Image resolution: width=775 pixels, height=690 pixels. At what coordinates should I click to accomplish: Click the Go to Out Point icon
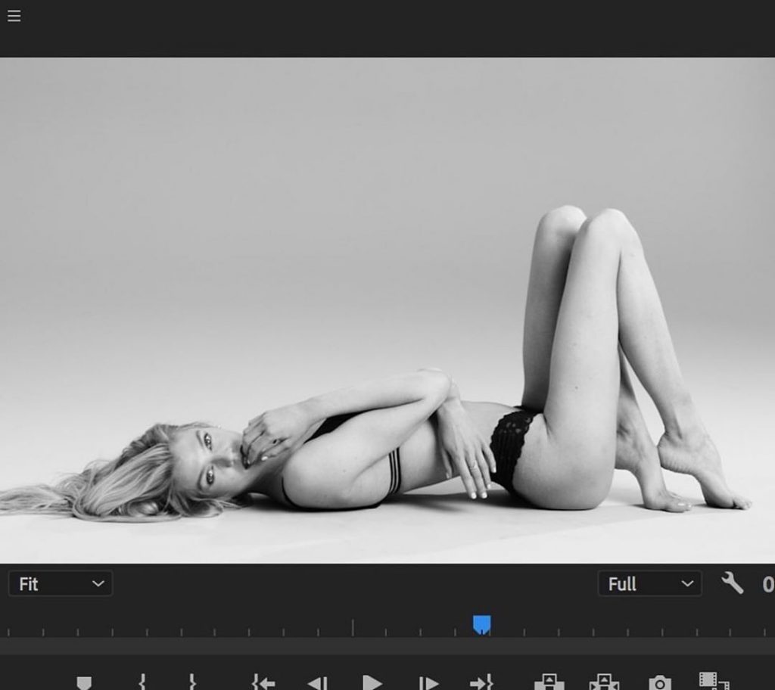pyautogui.click(x=482, y=681)
